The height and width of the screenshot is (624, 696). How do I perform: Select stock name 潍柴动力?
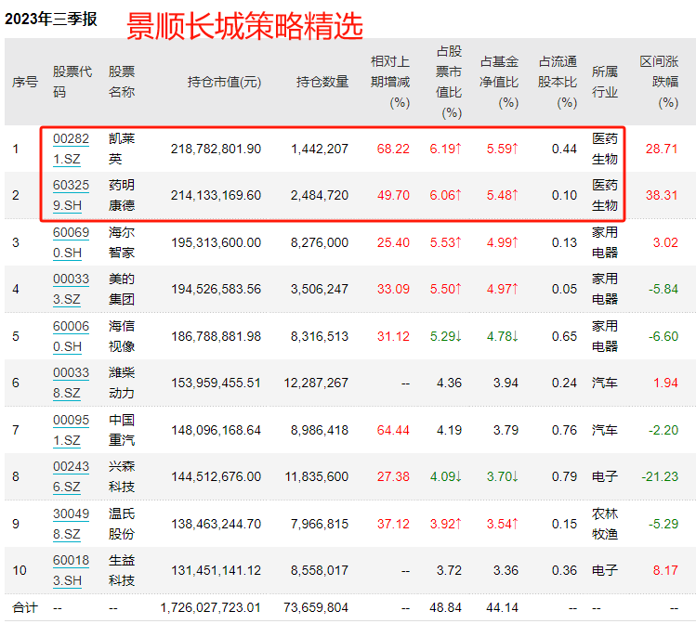click(122, 383)
